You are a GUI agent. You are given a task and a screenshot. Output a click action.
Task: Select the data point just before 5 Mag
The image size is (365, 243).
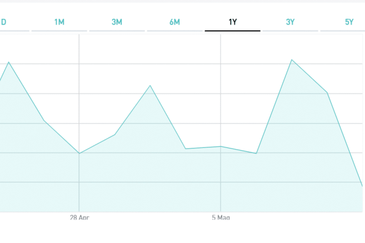pyautogui.click(x=186, y=148)
